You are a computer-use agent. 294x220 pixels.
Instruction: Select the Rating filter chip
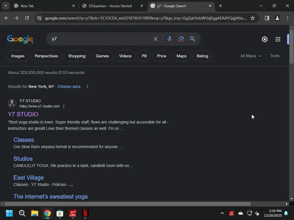pos(202,56)
